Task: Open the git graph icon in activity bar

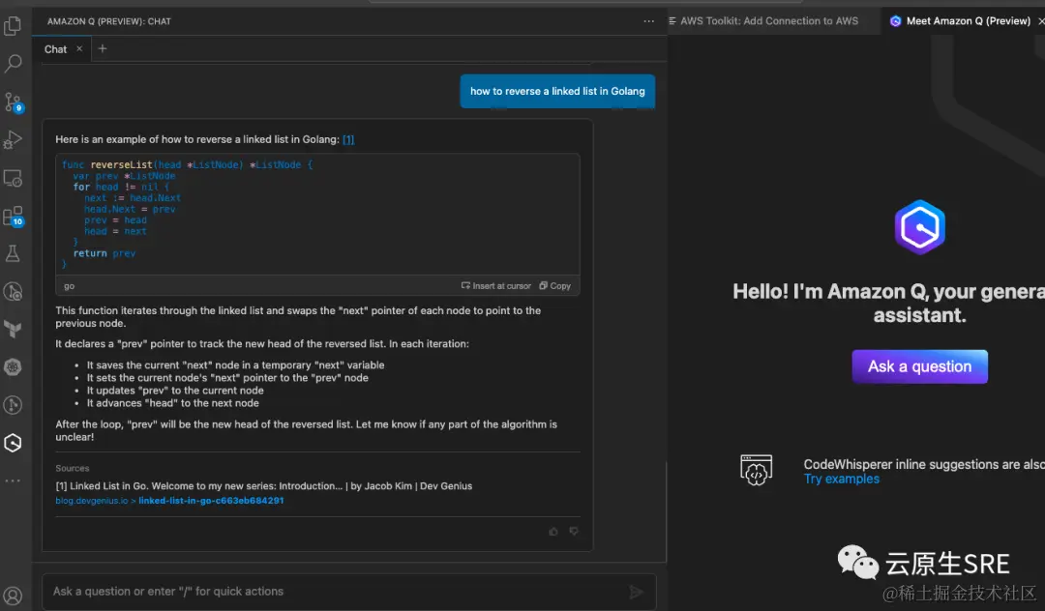Action: click(13, 405)
